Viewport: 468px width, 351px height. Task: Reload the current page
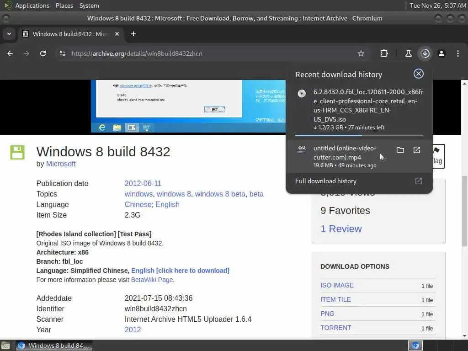43,53
